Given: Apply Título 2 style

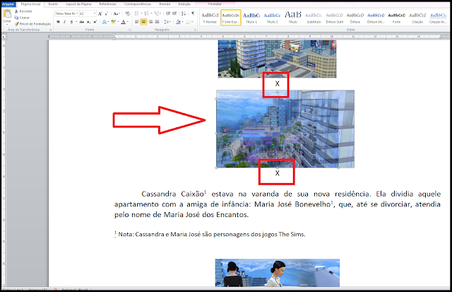Looking at the screenshot, I should click(272, 18).
